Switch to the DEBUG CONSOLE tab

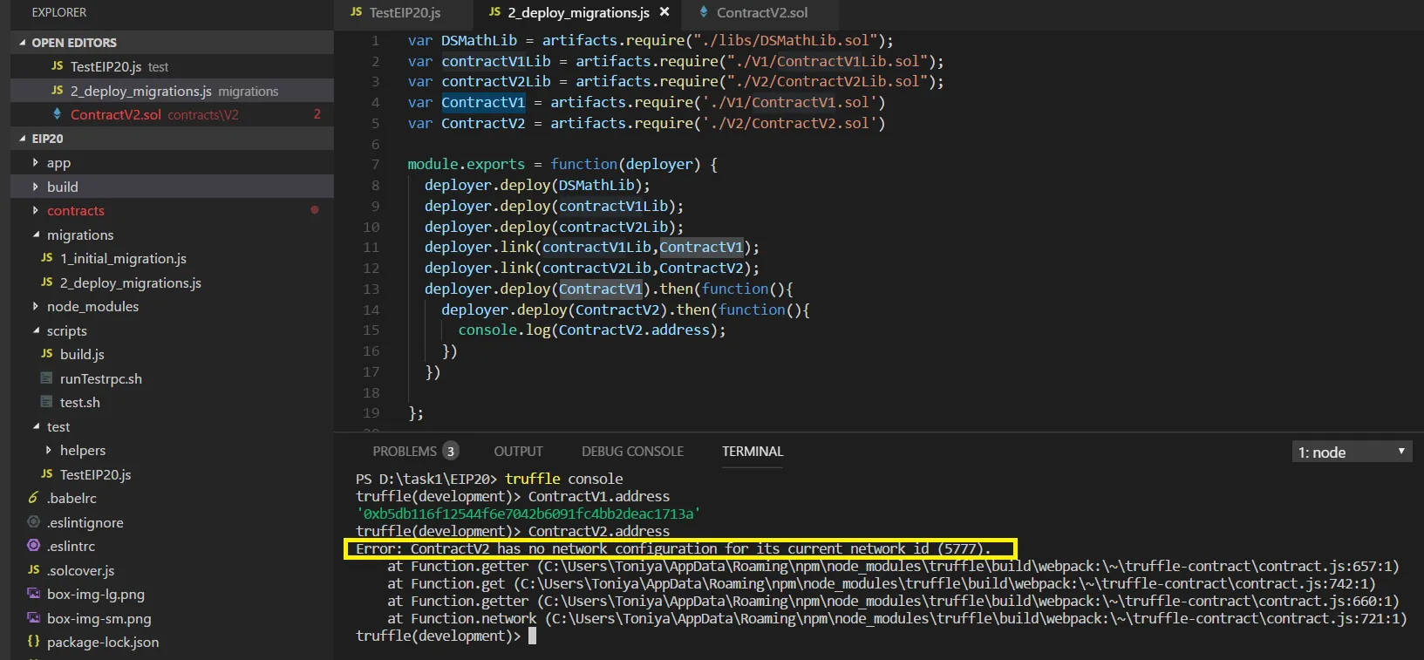[632, 452]
